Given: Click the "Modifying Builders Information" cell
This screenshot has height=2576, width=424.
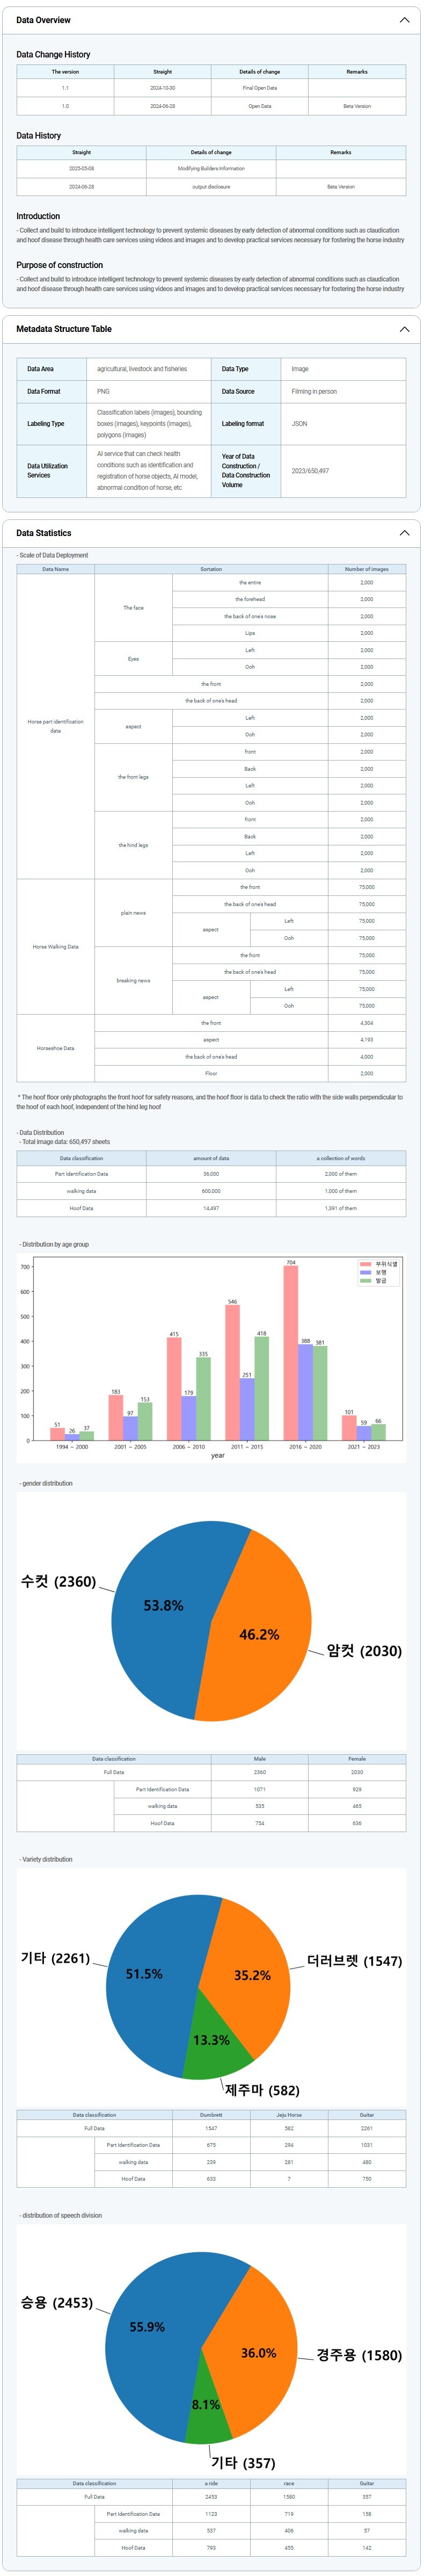Looking at the screenshot, I should coord(211,169).
